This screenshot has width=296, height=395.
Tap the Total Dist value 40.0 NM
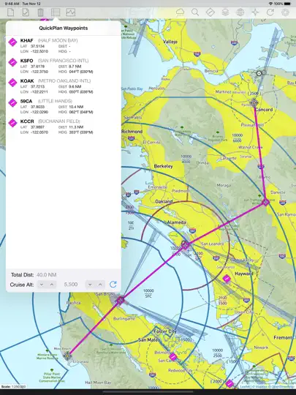pyautogui.click(x=46, y=275)
